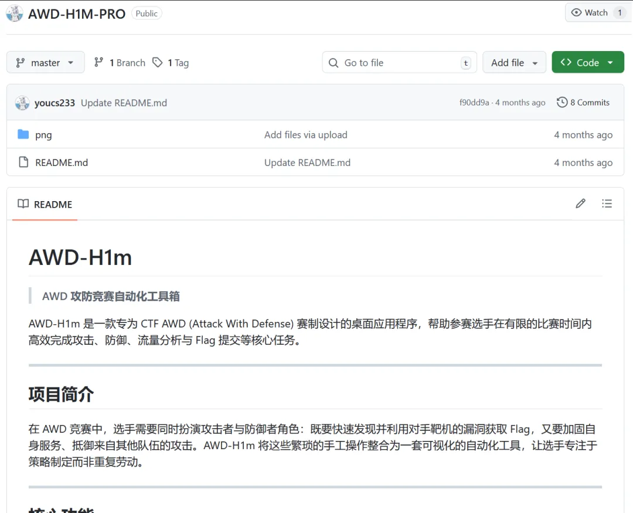This screenshot has height=513, width=633.
Task: Select the README tab
Action: [45, 205]
